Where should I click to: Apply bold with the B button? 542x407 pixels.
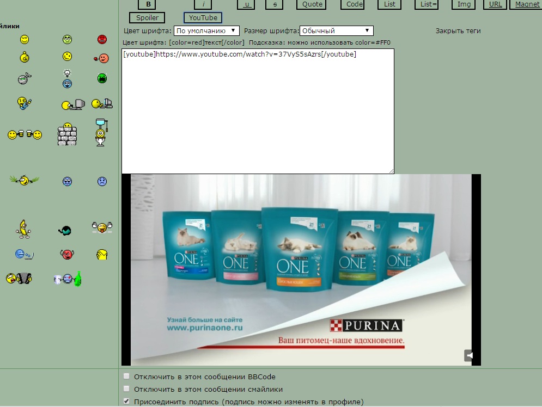[147, 4]
